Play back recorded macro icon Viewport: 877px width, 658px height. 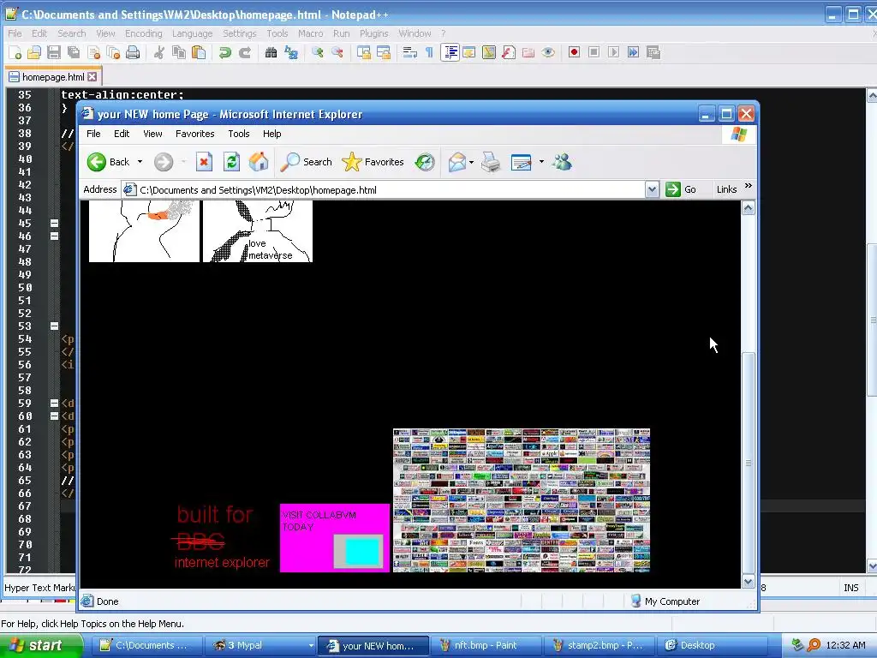pos(613,52)
